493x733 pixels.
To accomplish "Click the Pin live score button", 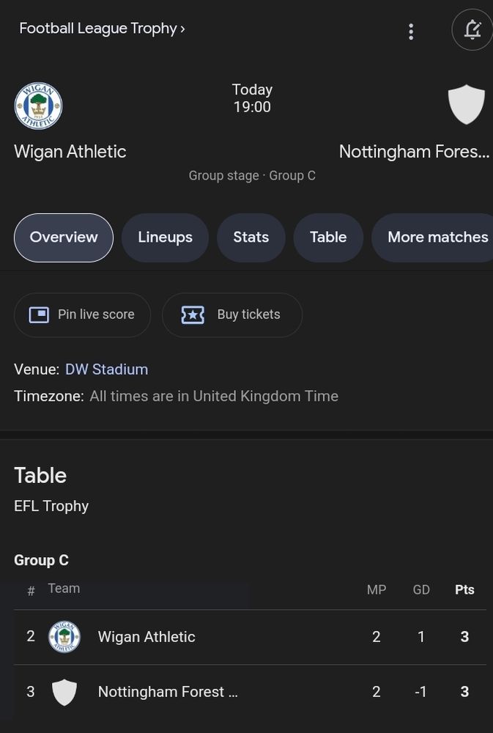I will (82, 314).
